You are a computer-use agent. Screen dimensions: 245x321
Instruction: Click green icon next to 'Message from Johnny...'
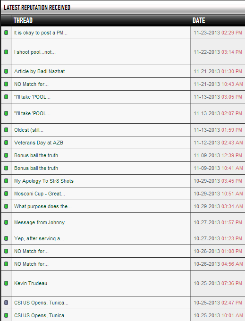6,222
